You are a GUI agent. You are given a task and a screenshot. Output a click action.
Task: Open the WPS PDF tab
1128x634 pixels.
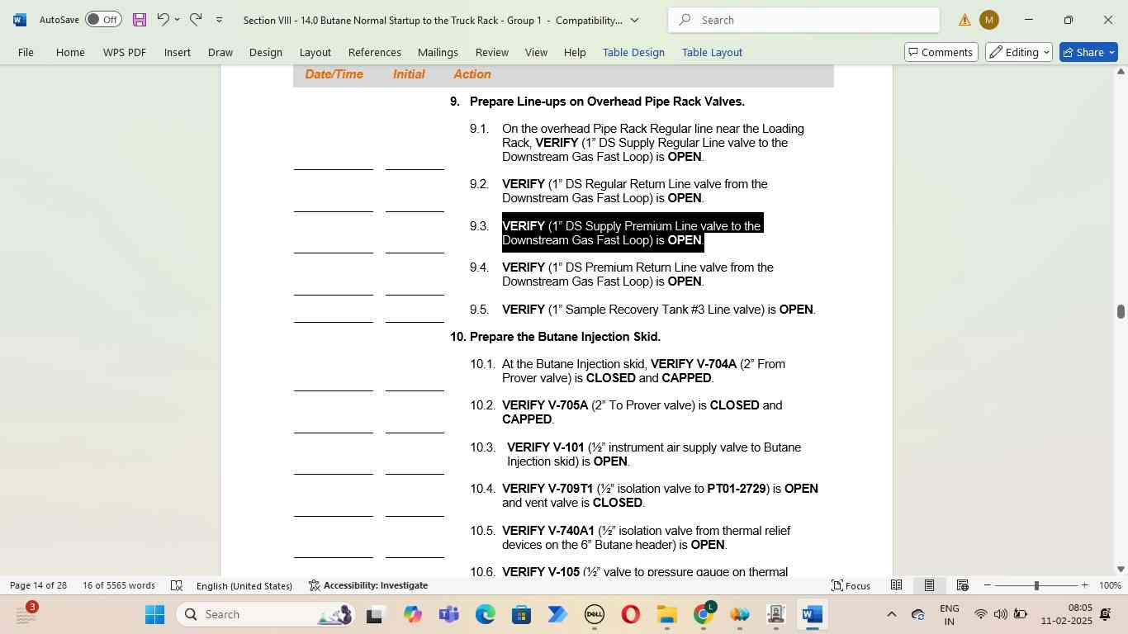pos(125,52)
